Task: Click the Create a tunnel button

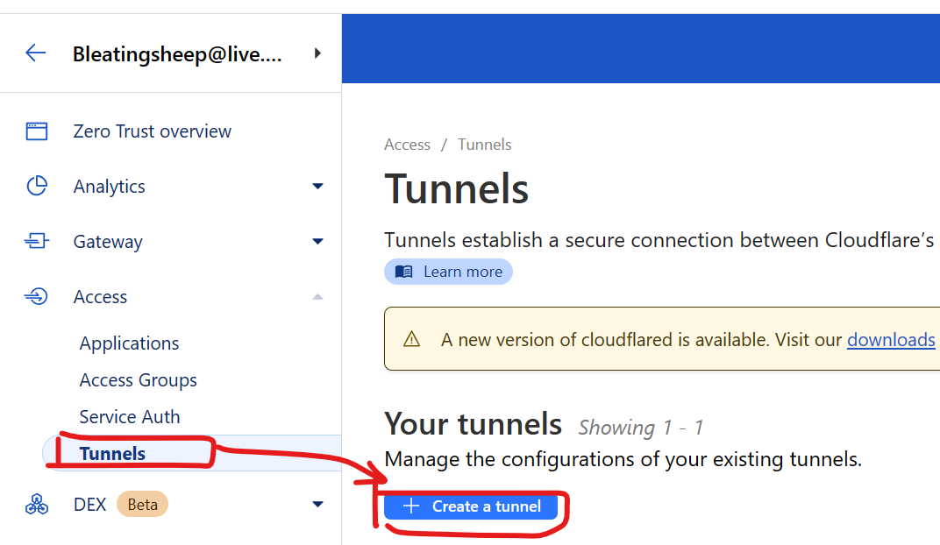Action: click(471, 506)
